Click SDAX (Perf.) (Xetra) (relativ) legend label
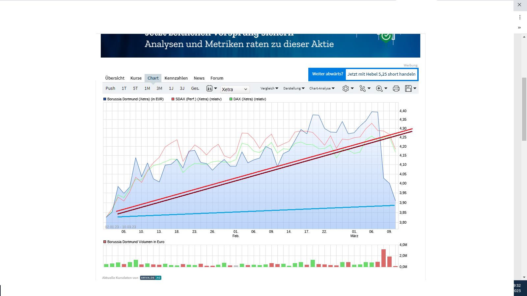The image size is (527, 296). pos(199,99)
